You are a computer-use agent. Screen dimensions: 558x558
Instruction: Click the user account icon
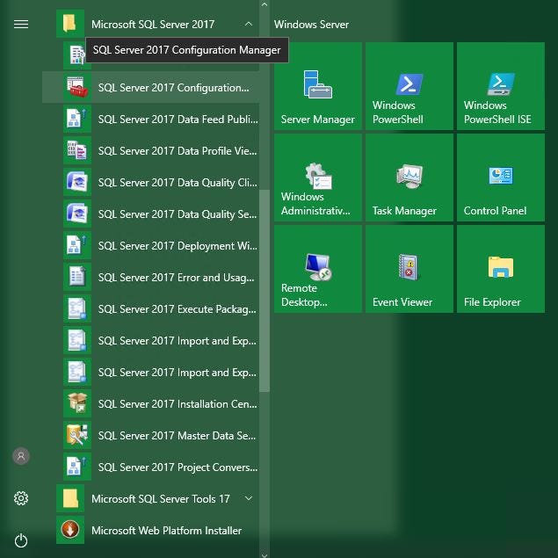[x=21, y=456]
